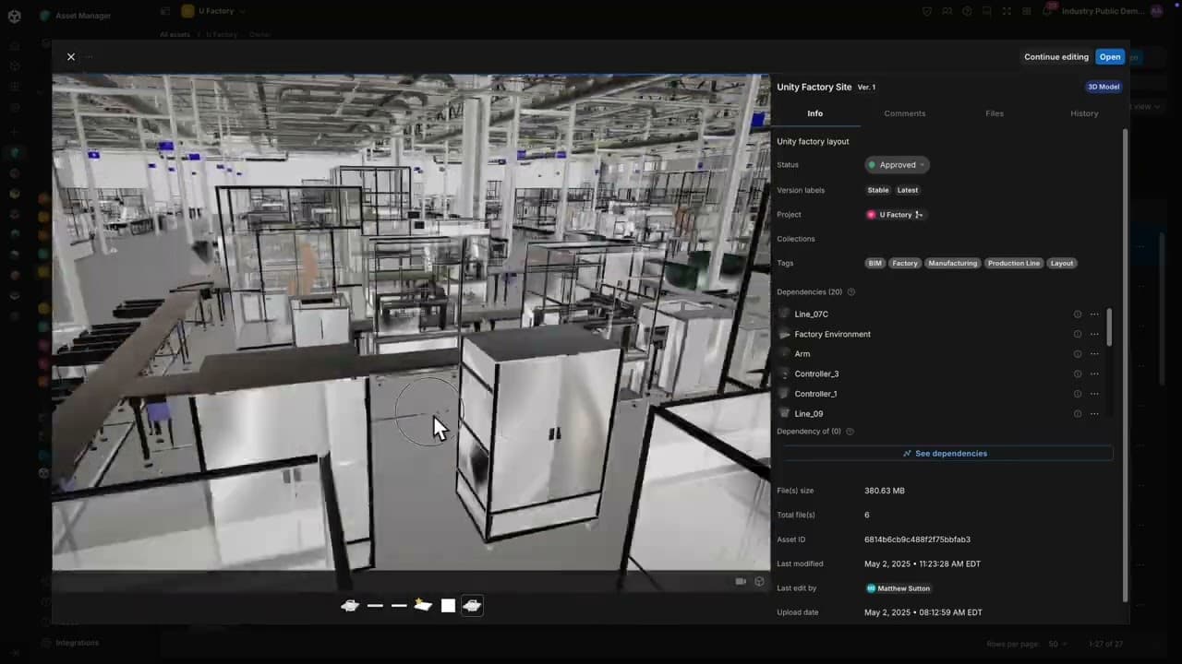Click the Matthew Sutton last-edit link
The height and width of the screenshot is (664, 1182).
pos(898,588)
